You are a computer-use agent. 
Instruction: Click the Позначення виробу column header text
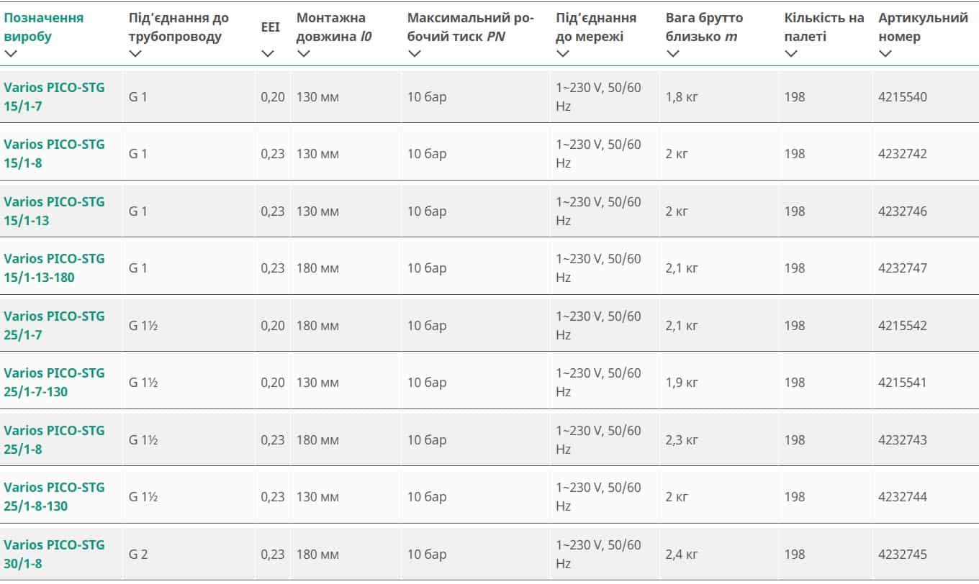tap(43, 27)
